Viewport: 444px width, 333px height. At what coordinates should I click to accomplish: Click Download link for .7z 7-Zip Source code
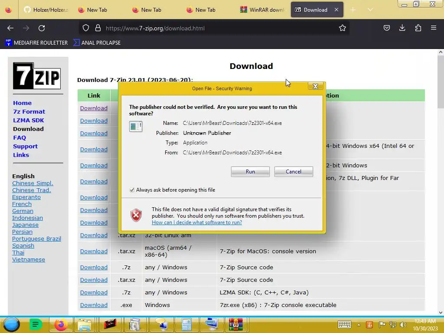(x=94, y=267)
